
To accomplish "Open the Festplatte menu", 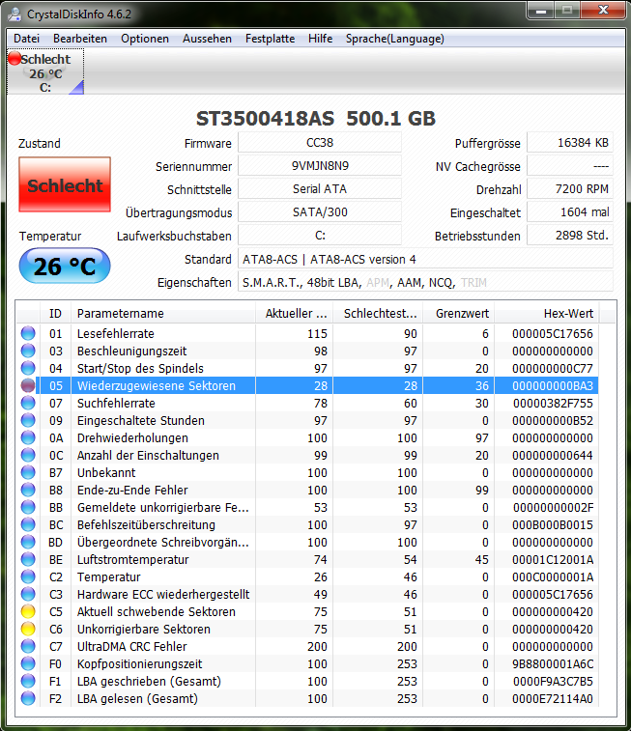I will (270, 39).
